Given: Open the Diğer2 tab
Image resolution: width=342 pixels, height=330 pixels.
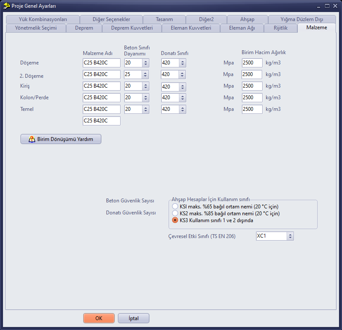Looking at the screenshot, I should tap(206, 19).
